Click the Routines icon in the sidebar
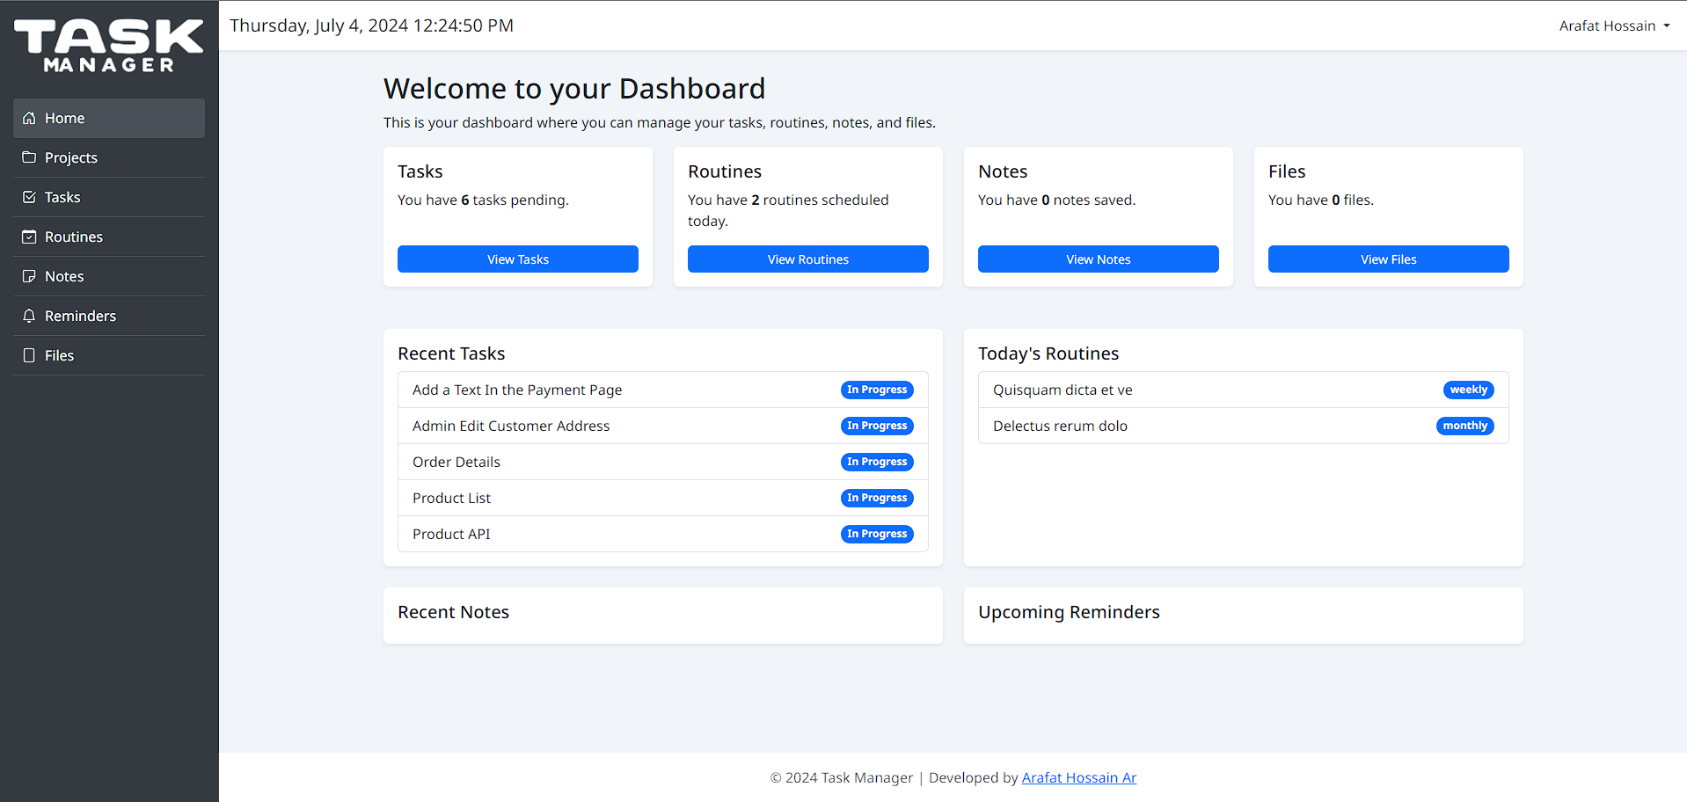Screen dimensions: 1687x802 [x=29, y=237]
